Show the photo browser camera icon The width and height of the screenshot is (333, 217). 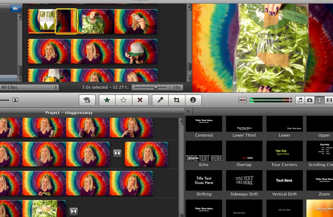[x=310, y=100]
